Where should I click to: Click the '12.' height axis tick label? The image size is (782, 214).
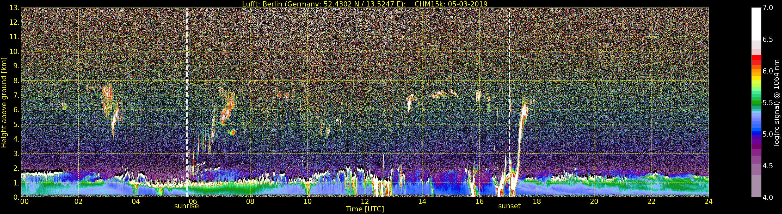coord(15,22)
